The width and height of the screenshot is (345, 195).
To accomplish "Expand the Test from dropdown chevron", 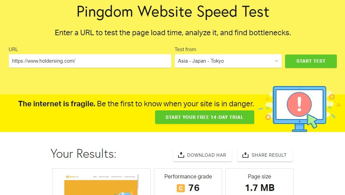I will pyautogui.click(x=276, y=61).
